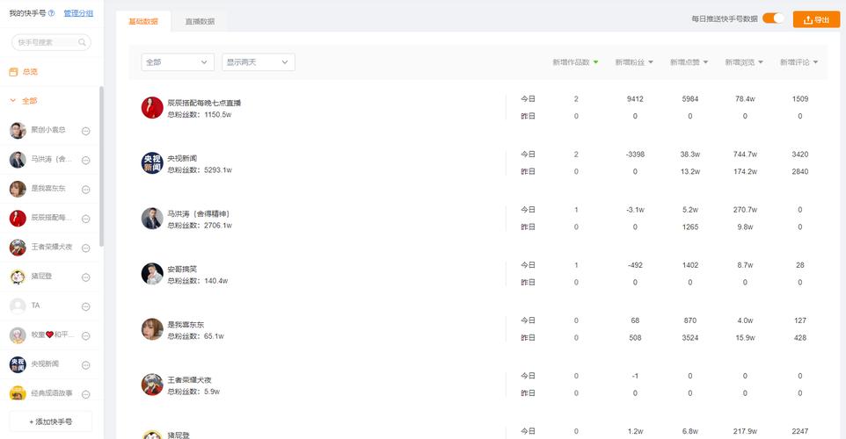Open more options for TA account
This screenshot has height=439, width=846.
point(86,306)
